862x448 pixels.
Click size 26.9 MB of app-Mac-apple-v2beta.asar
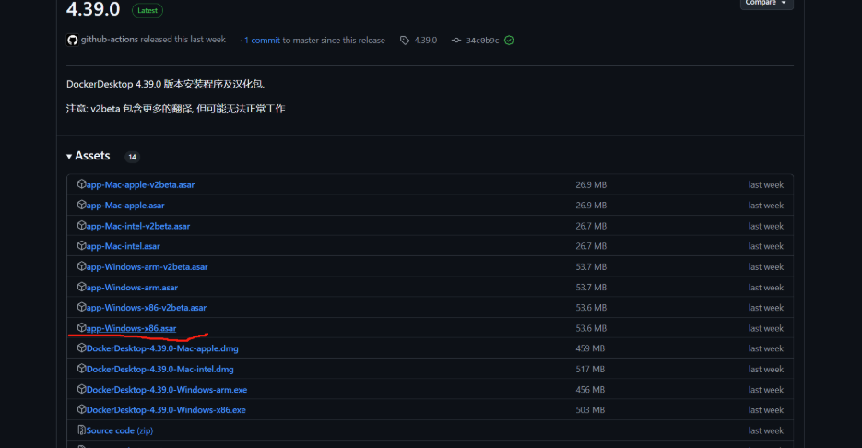point(591,184)
